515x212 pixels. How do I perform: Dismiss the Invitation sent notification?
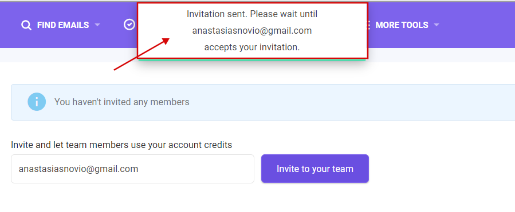click(x=252, y=31)
